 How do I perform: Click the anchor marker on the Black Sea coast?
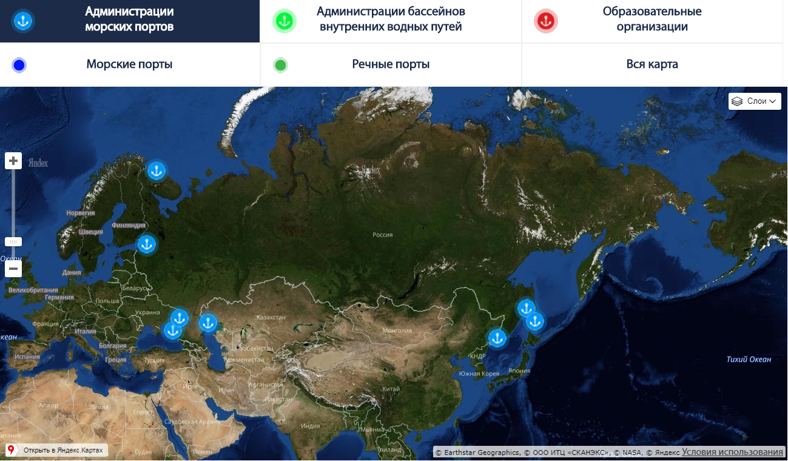pyautogui.click(x=173, y=331)
